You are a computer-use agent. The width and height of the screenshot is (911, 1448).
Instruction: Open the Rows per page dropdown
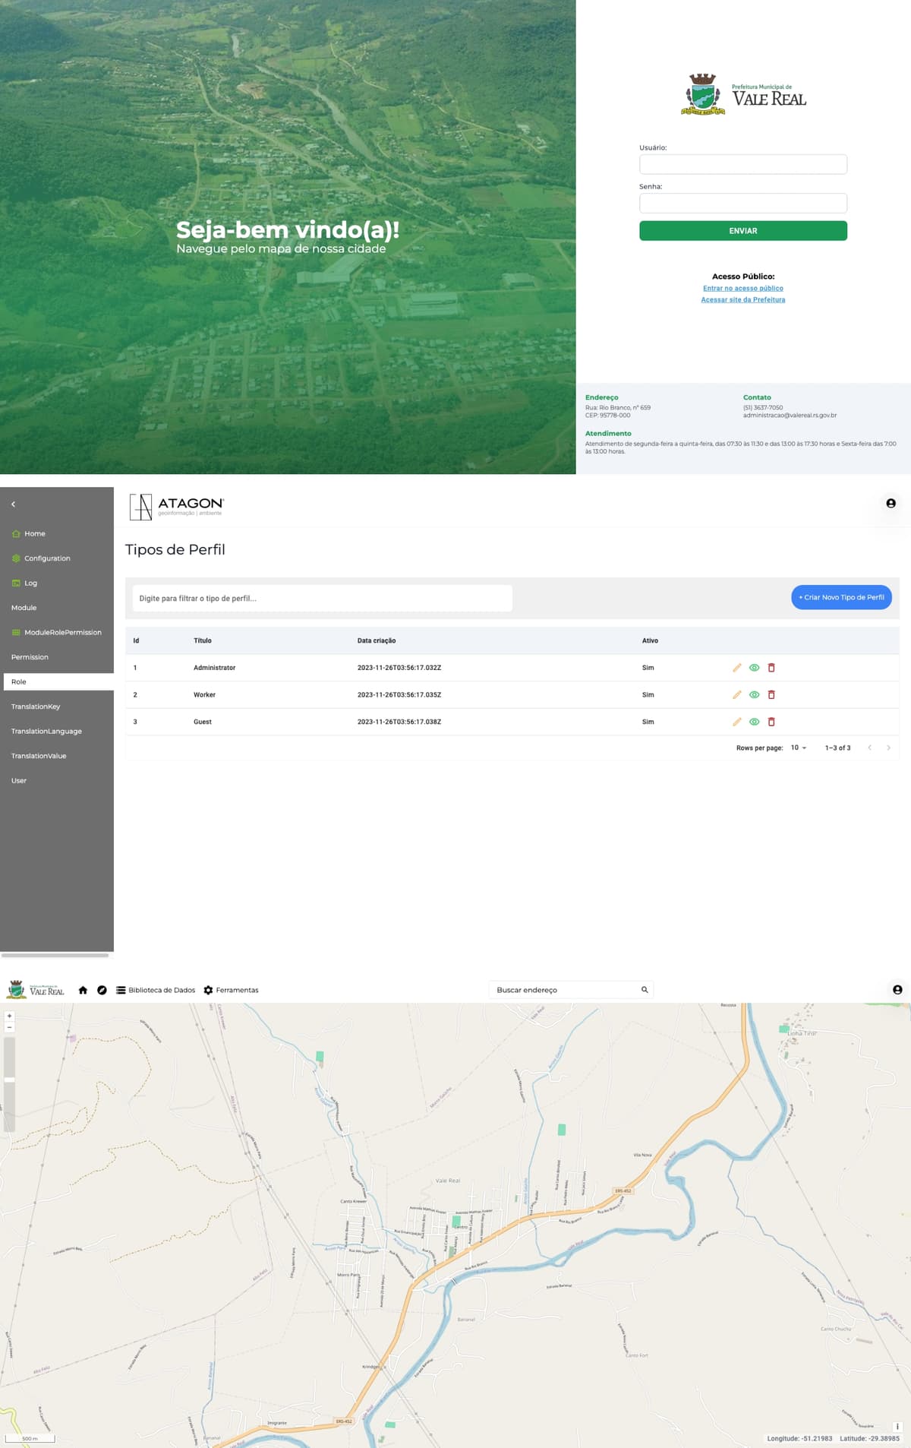799,748
